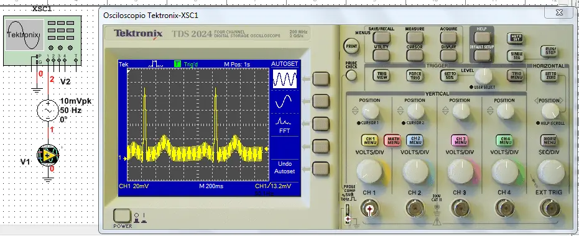Image resolution: width=579 pixels, height=236 pixels.
Task: Toggle the RUN/STOP button
Action: (549, 51)
